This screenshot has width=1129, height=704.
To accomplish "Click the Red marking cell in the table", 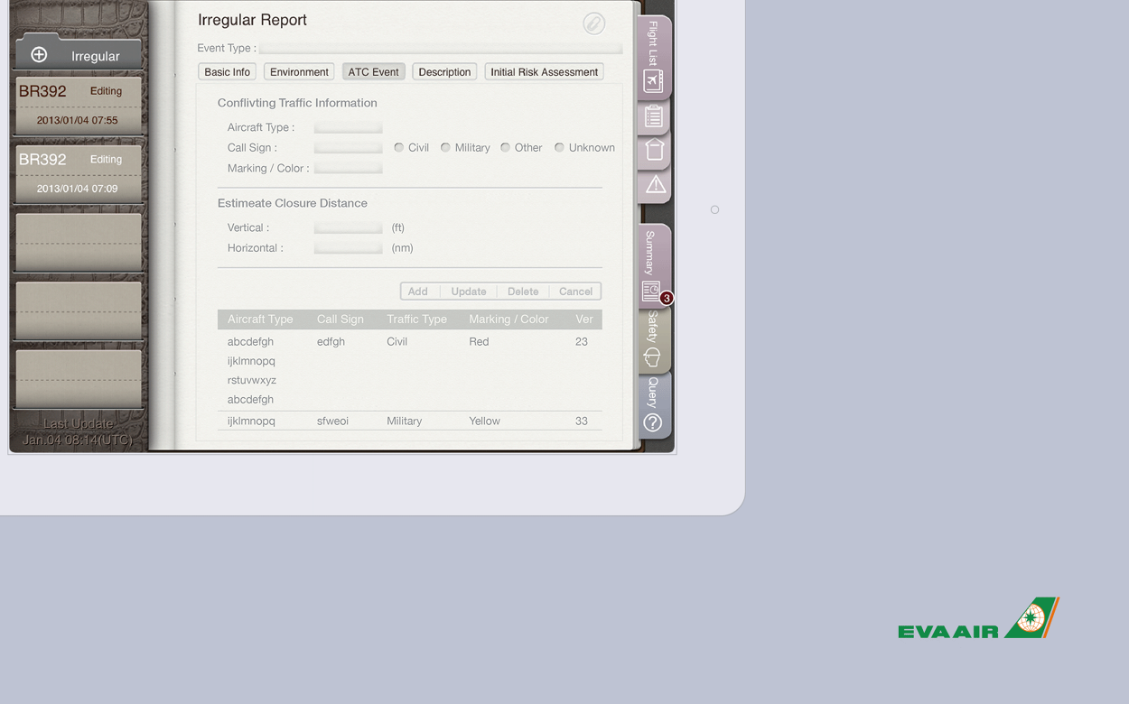I will pos(479,342).
